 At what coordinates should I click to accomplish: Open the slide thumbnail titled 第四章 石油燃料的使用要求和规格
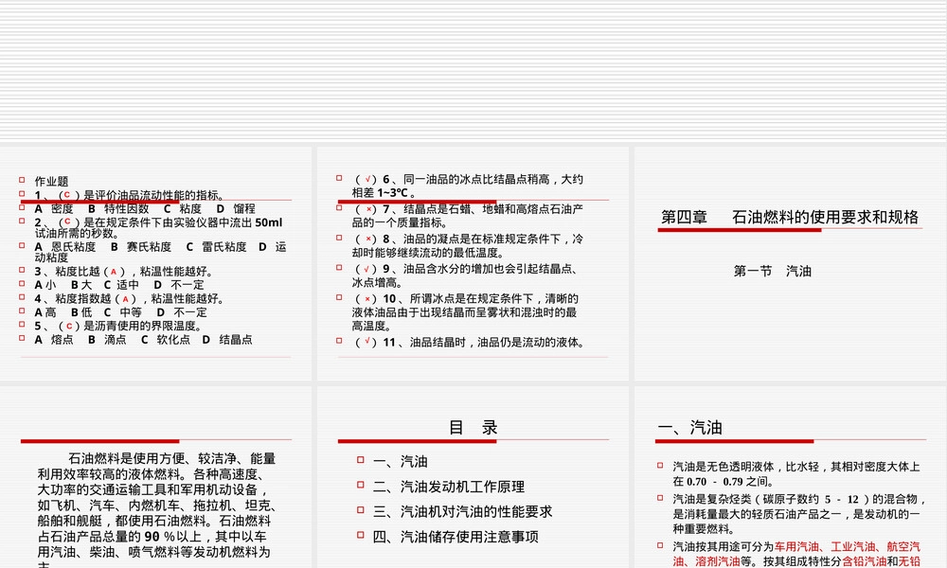(790, 264)
